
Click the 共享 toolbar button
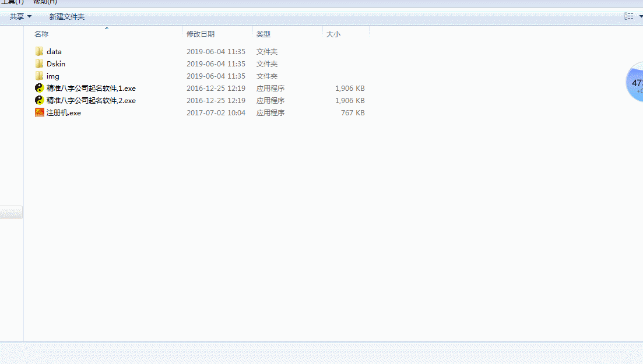click(x=15, y=16)
